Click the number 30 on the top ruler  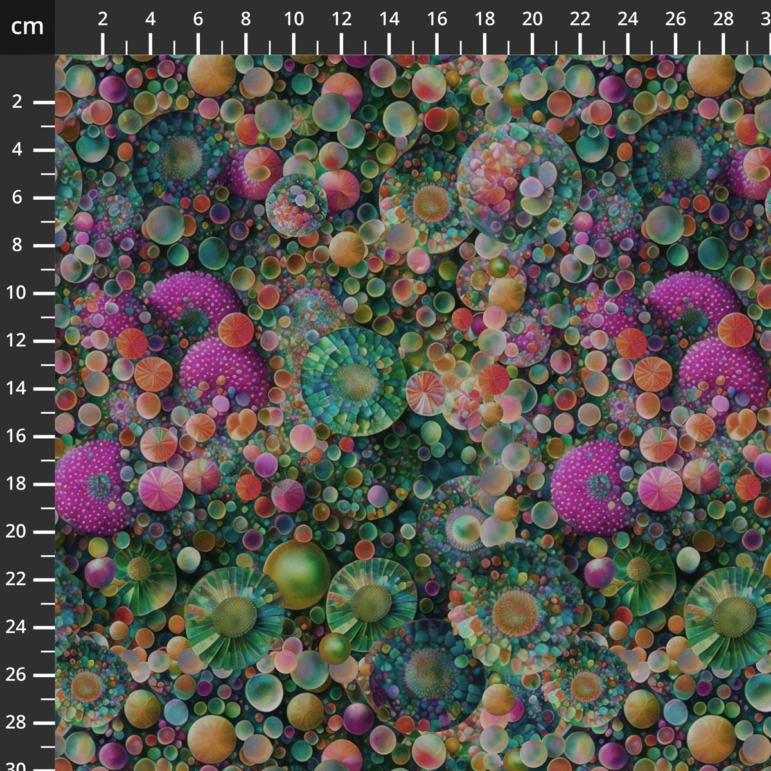767,19
